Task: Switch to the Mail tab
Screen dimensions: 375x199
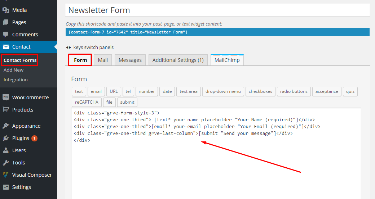Action: [x=103, y=60]
